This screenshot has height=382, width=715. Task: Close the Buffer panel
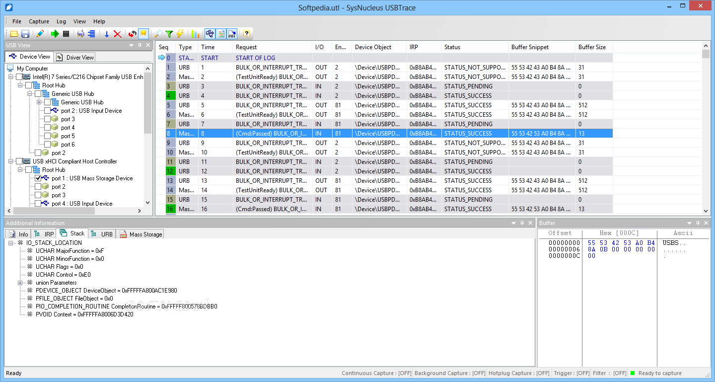706,223
